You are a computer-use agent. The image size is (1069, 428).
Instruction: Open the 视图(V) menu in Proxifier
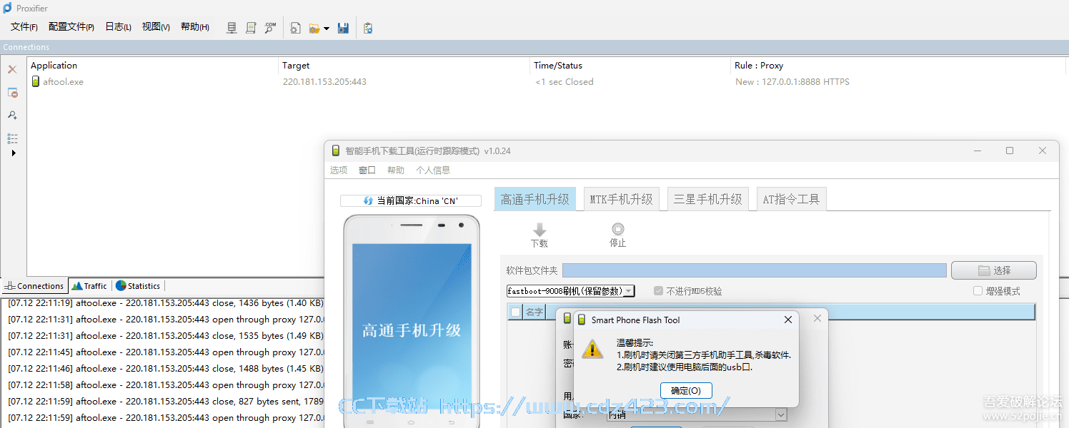click(x=156, y=27)
